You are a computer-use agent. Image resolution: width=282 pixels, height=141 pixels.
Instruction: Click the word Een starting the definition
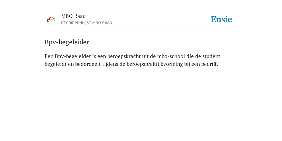click(49, 56)
